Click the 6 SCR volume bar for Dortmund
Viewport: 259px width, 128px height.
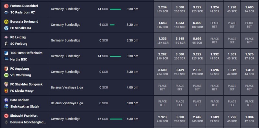click(x=112, y=25)
